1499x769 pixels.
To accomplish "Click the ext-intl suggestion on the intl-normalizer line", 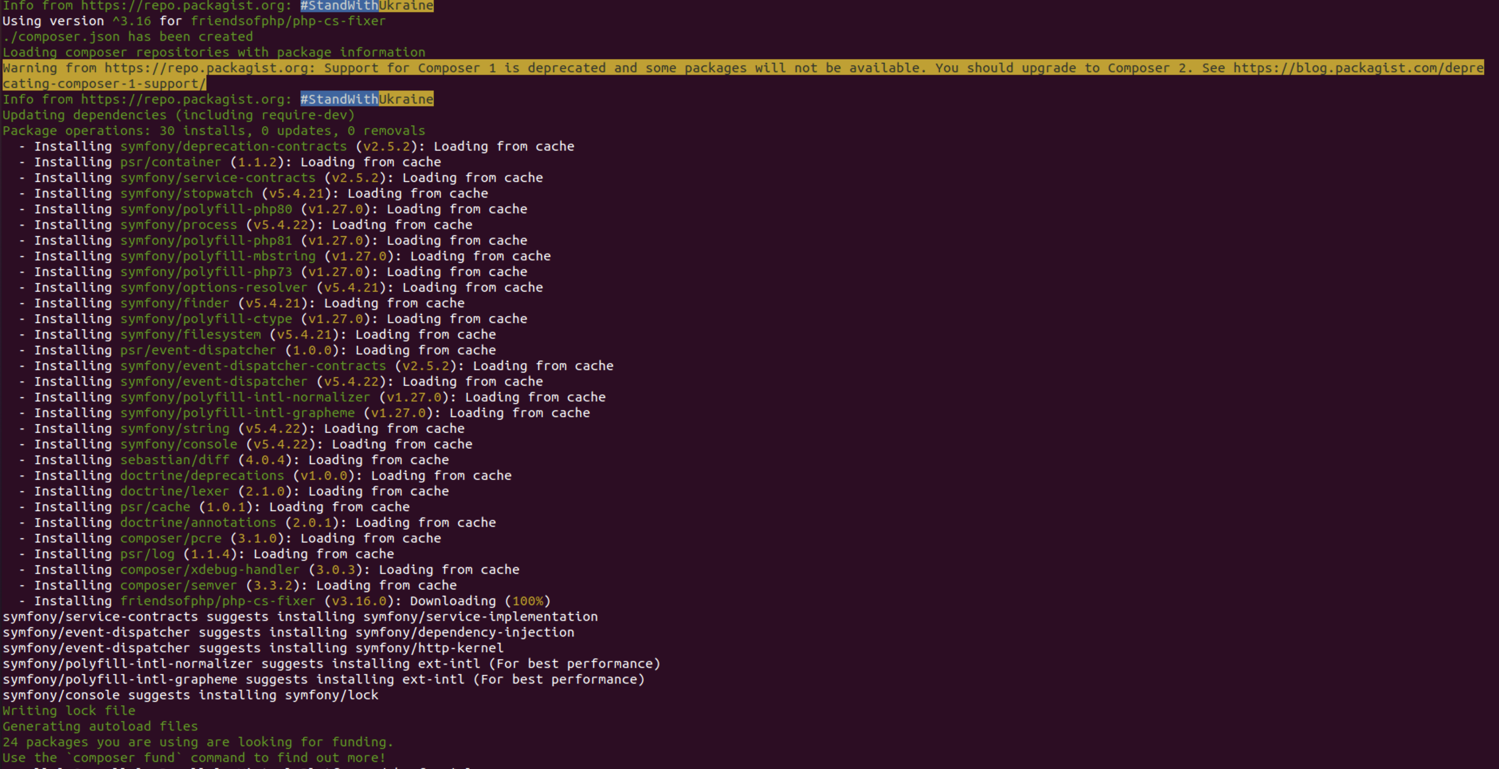I will [x=449, y=664].
